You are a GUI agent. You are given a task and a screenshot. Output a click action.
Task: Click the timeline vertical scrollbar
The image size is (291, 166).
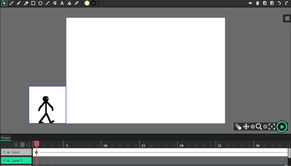click(x=289, y=153)
